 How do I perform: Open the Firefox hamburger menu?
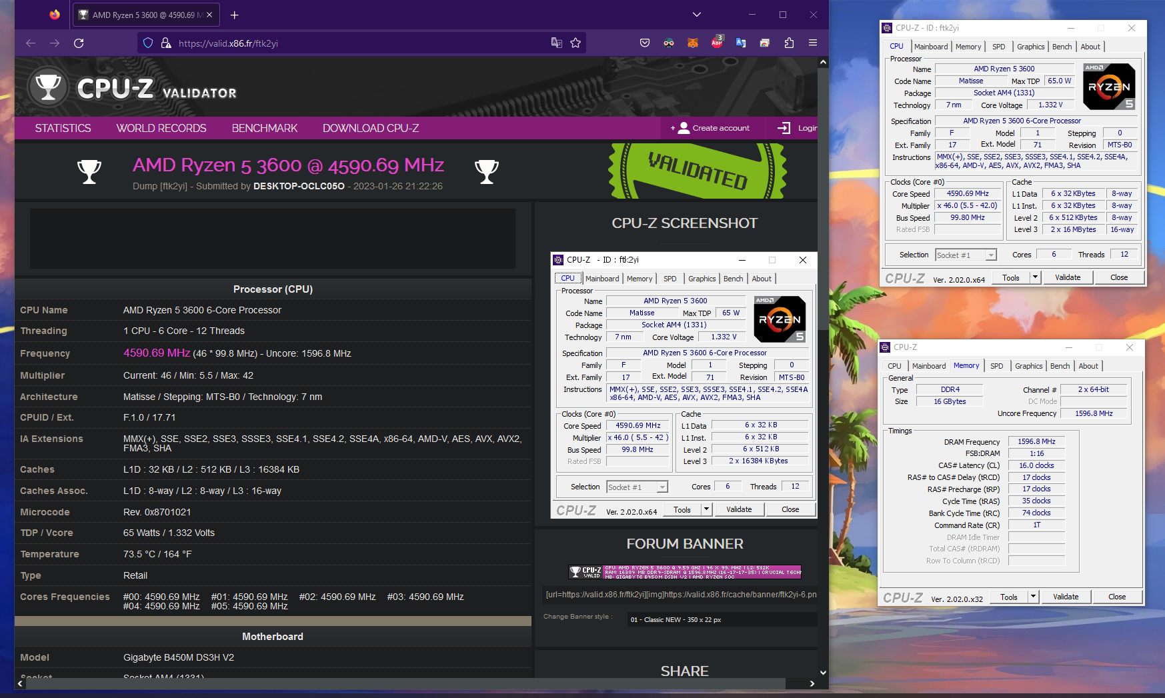813,43
